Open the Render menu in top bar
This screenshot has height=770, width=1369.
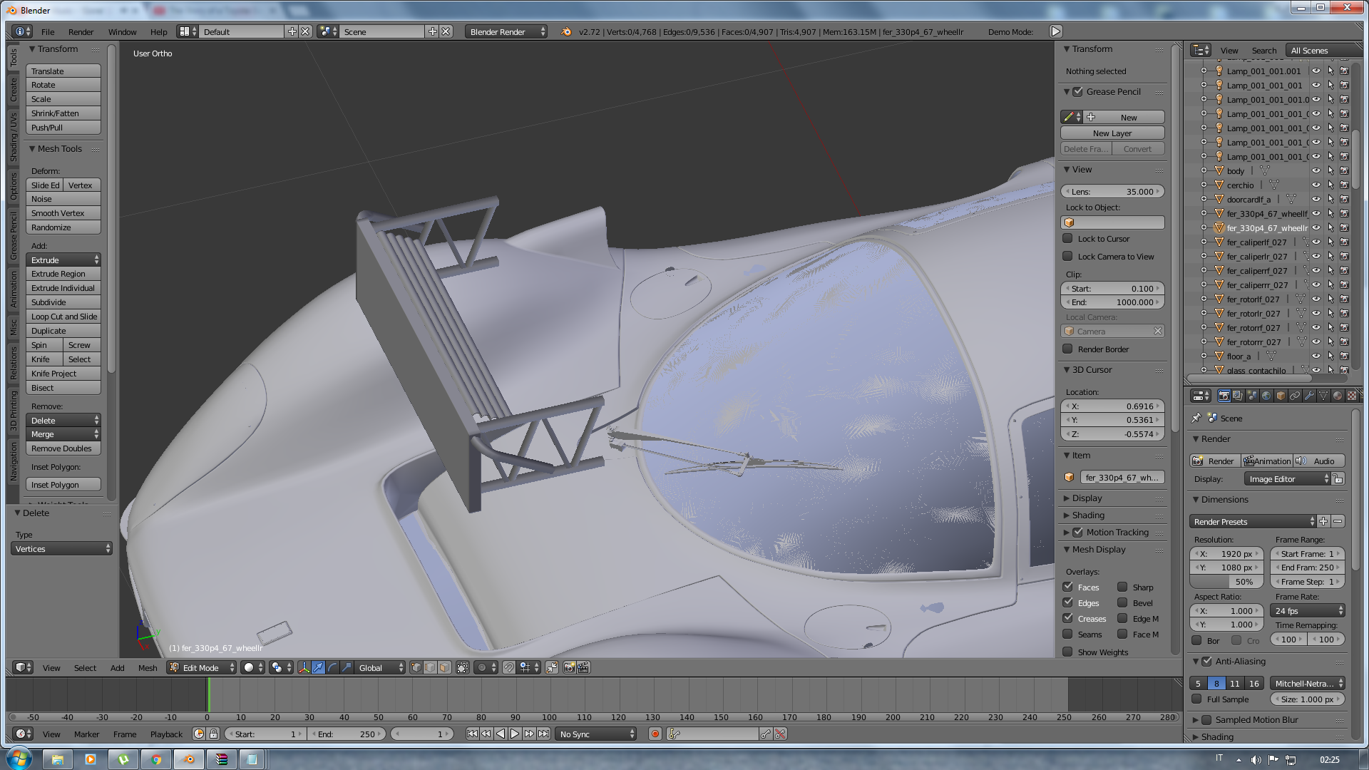(x=81, y=32)
